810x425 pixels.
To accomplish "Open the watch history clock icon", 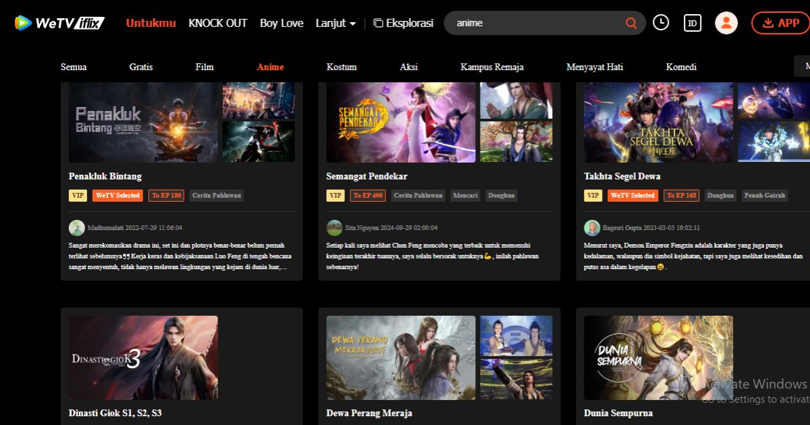I will [x=661, y=22].
